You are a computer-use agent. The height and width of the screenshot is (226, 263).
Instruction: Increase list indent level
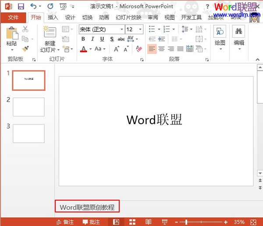click(x=161, y=39)
